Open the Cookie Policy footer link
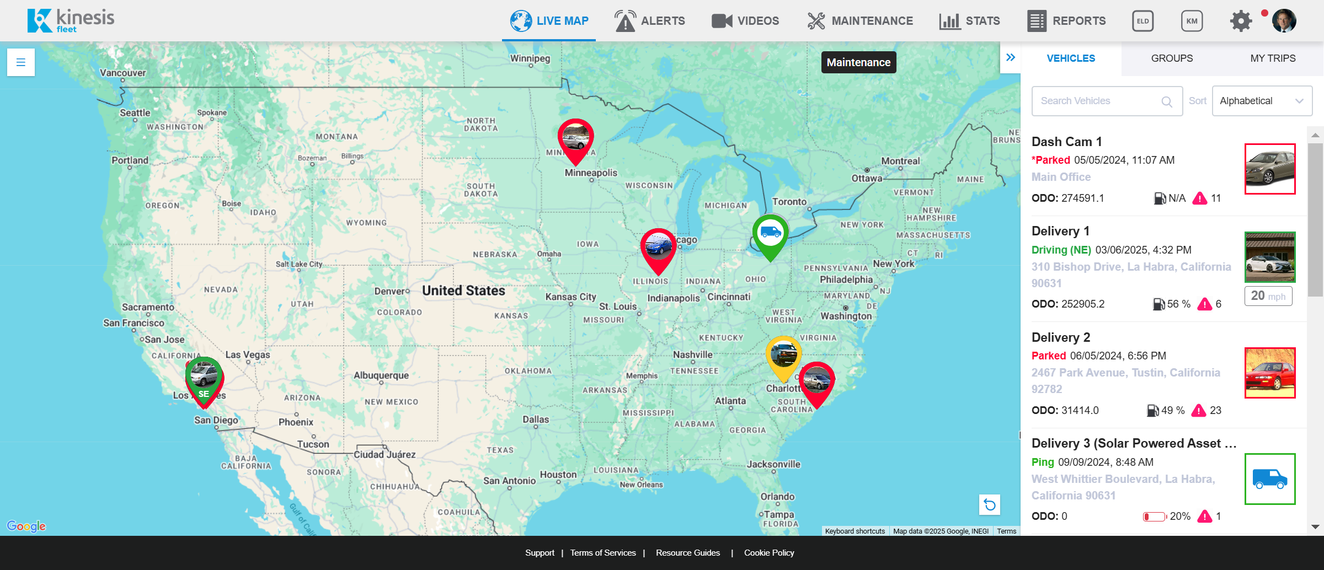 pos(769,553)
